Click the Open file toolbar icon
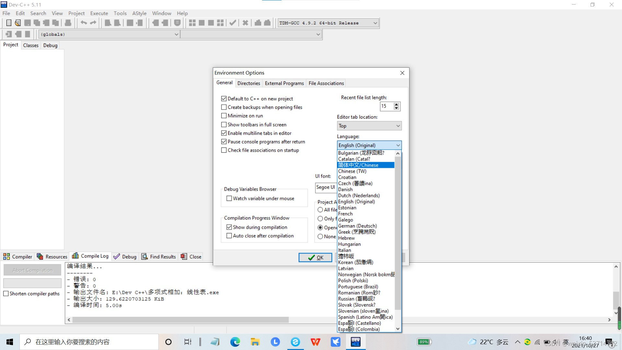The image size is (622, 350). tap(18, 23)
